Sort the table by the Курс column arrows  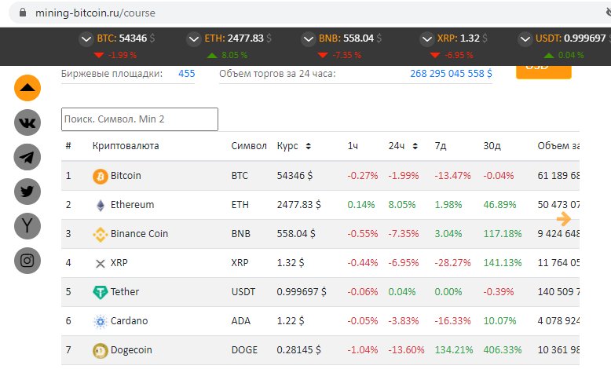[x=308, y=146]
